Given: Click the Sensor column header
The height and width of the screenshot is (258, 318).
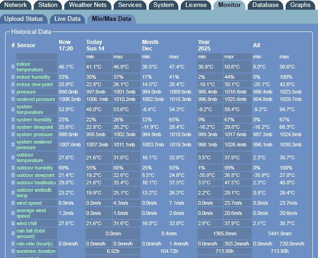Looking at the screenshot, I should click(26, 45).
